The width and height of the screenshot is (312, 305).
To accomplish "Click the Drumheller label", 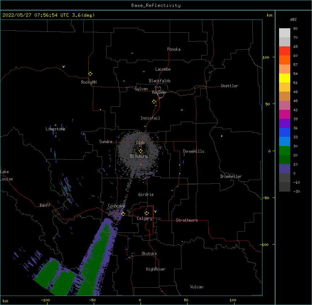I will pyautogui.click(x=231, y=176).
